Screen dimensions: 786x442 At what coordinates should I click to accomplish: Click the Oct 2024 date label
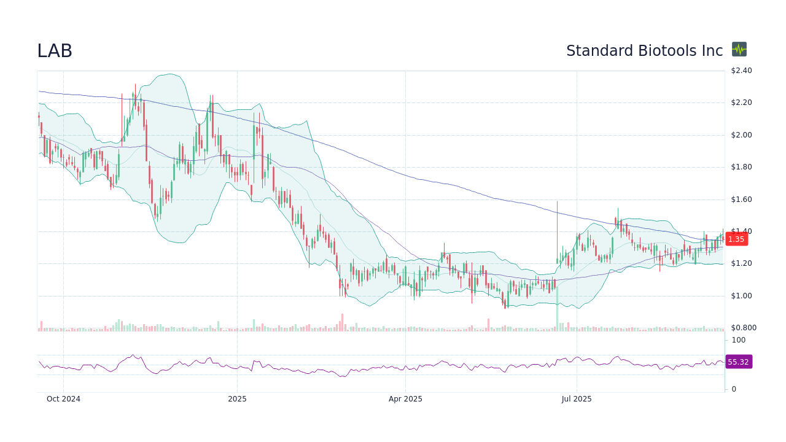(63, 399)
